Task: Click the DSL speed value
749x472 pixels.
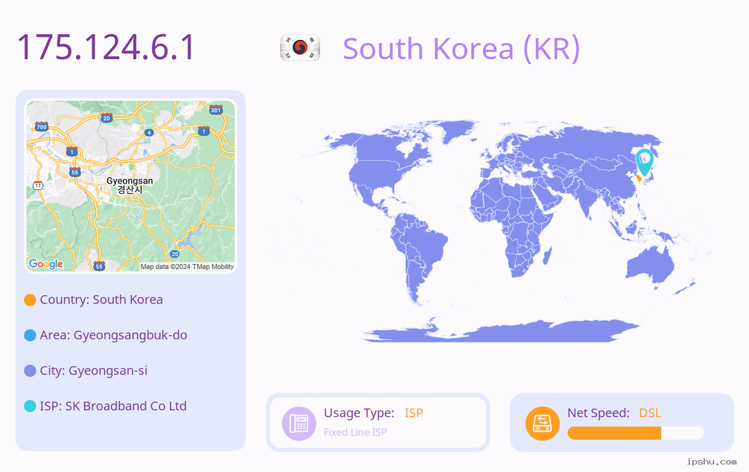Action: pos(650,413)
